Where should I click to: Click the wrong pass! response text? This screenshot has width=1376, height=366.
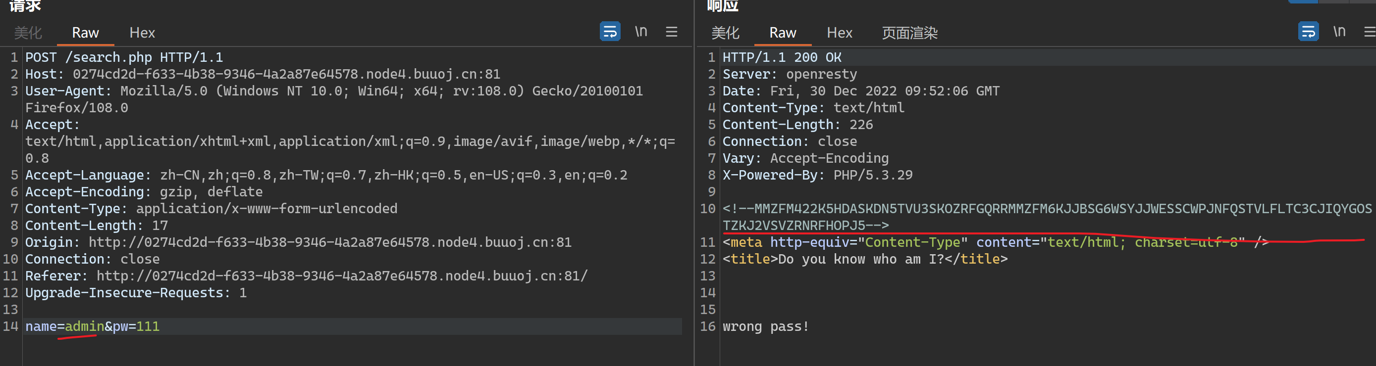point(766,326)
